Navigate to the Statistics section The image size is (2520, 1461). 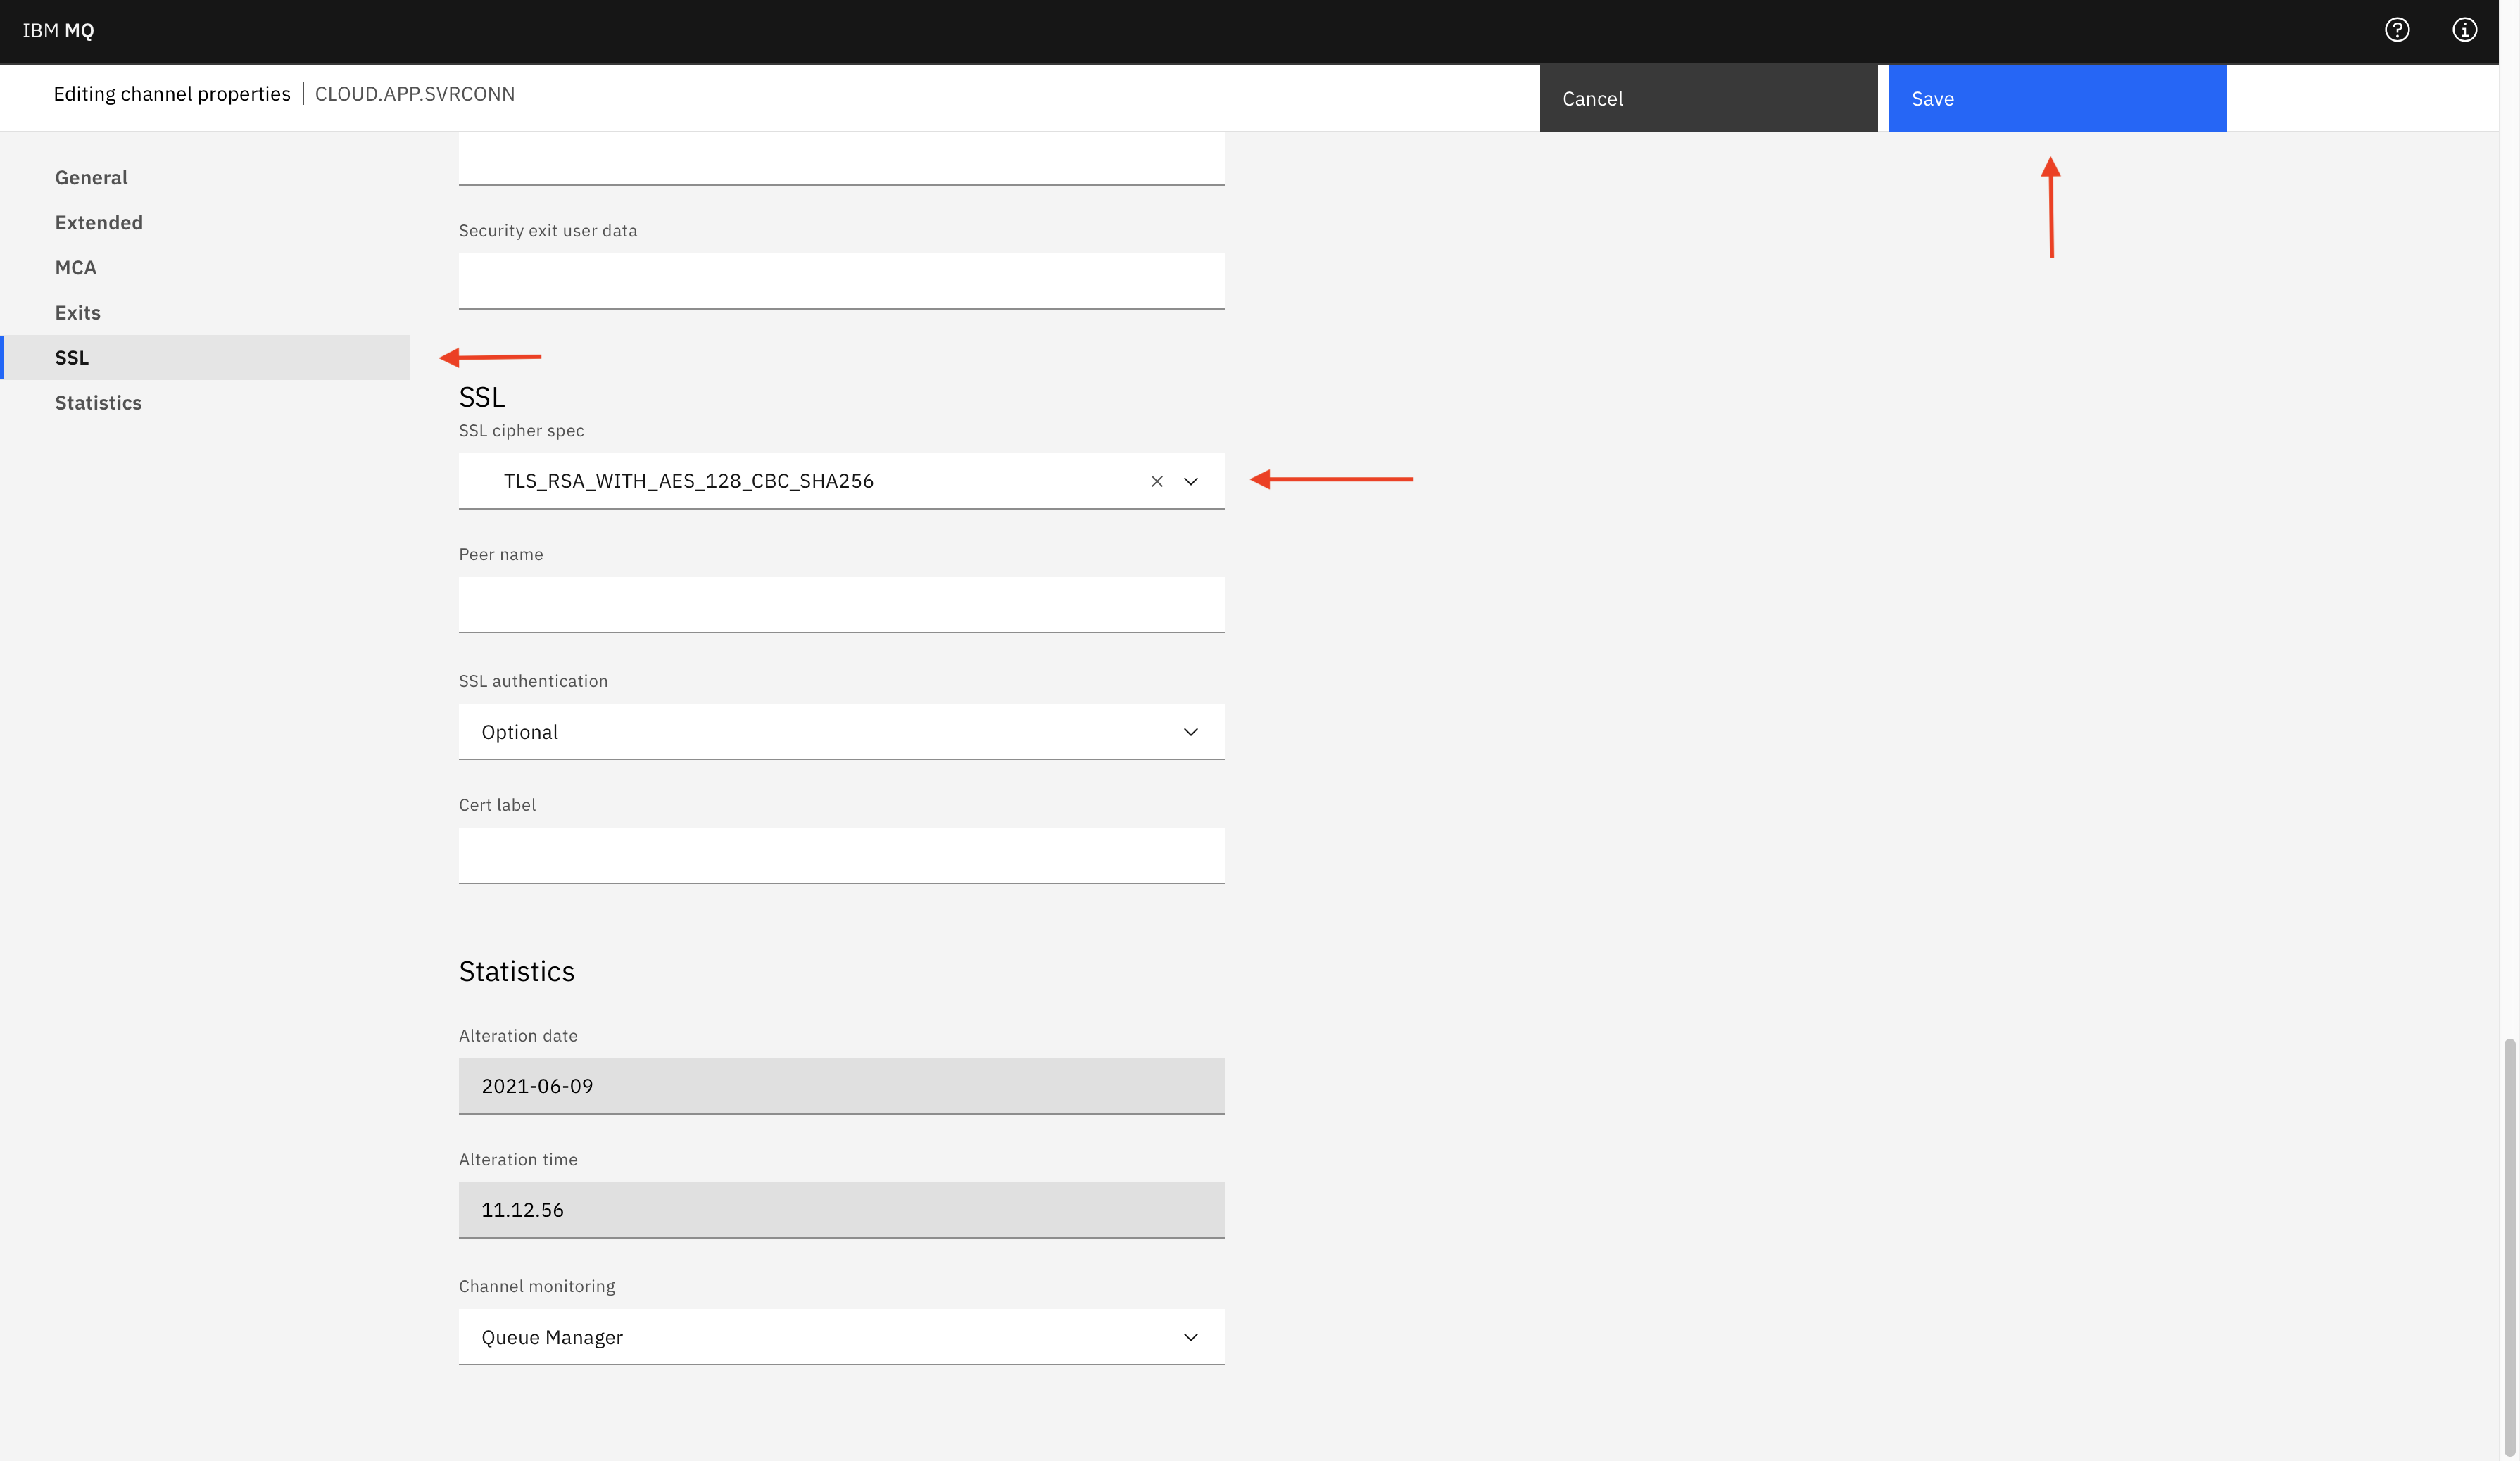click(98, 402)
